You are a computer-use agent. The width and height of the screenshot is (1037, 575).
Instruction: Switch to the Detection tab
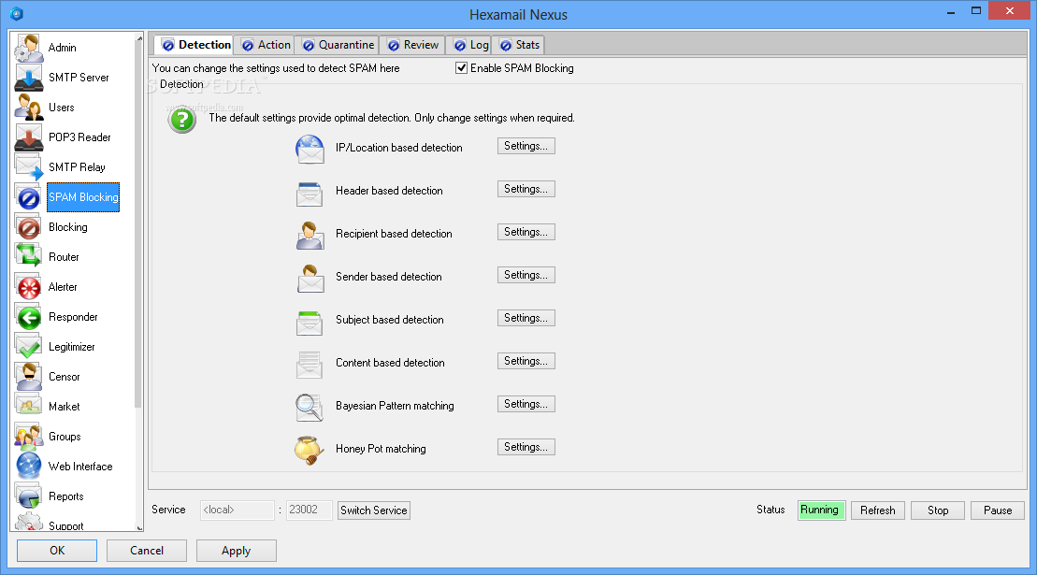coord(196,45)
